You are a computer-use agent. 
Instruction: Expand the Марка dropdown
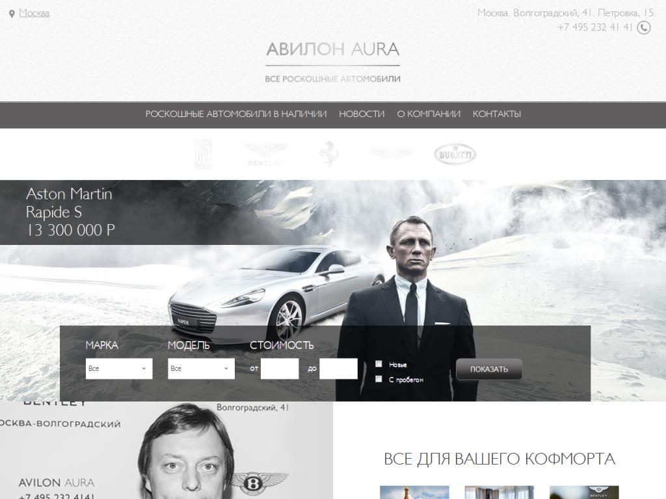pos(119,368)
